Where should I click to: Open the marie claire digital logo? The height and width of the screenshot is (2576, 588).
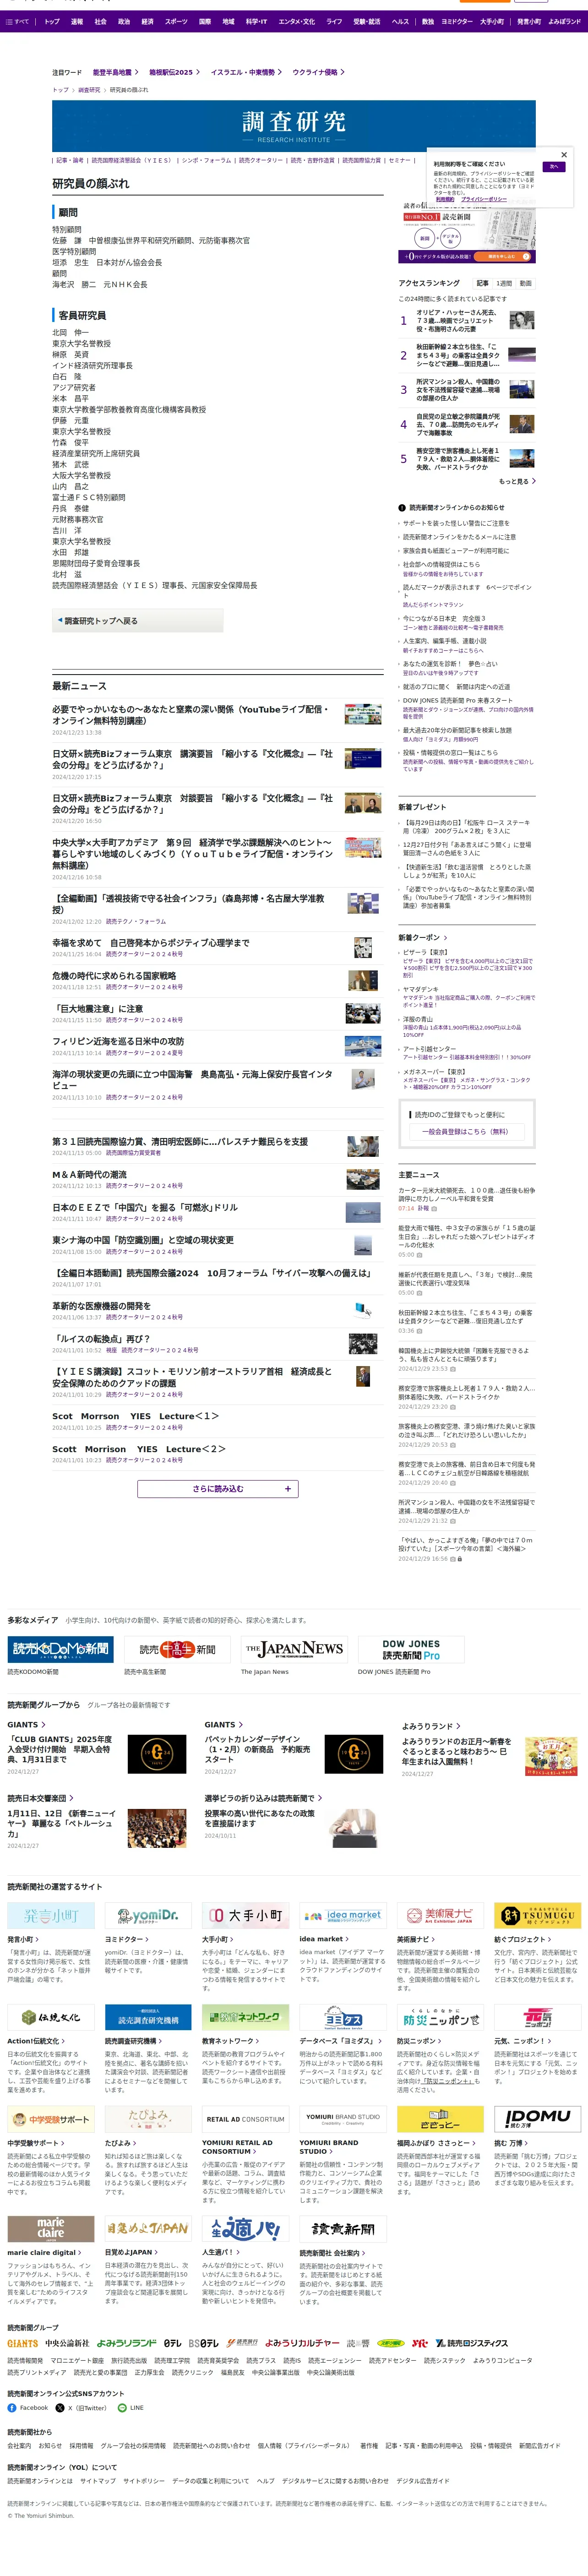(x=51, y=2228)
